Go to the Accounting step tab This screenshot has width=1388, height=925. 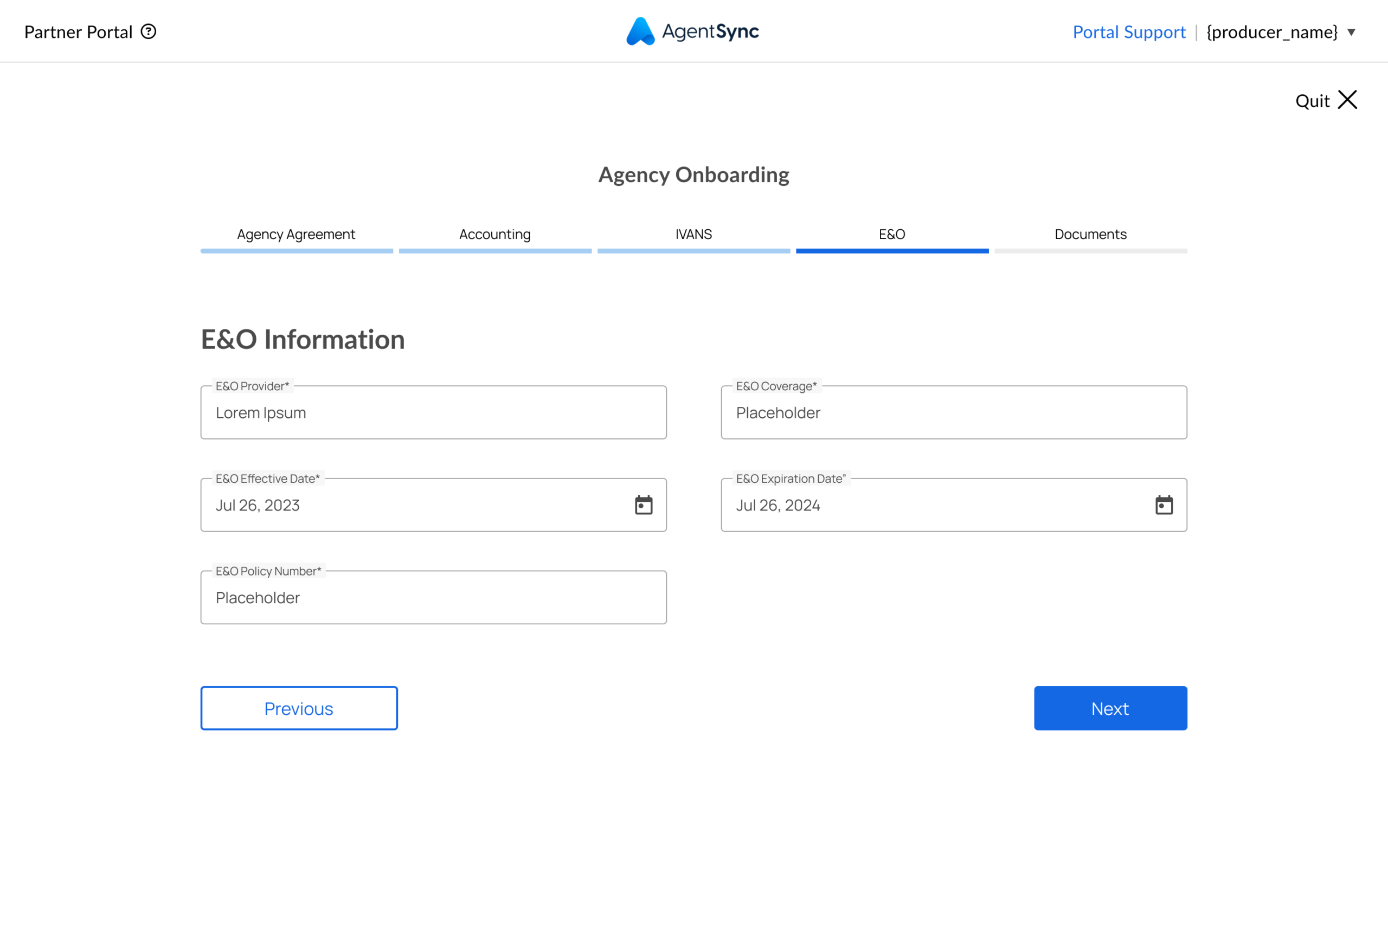(x=494, y=235)
